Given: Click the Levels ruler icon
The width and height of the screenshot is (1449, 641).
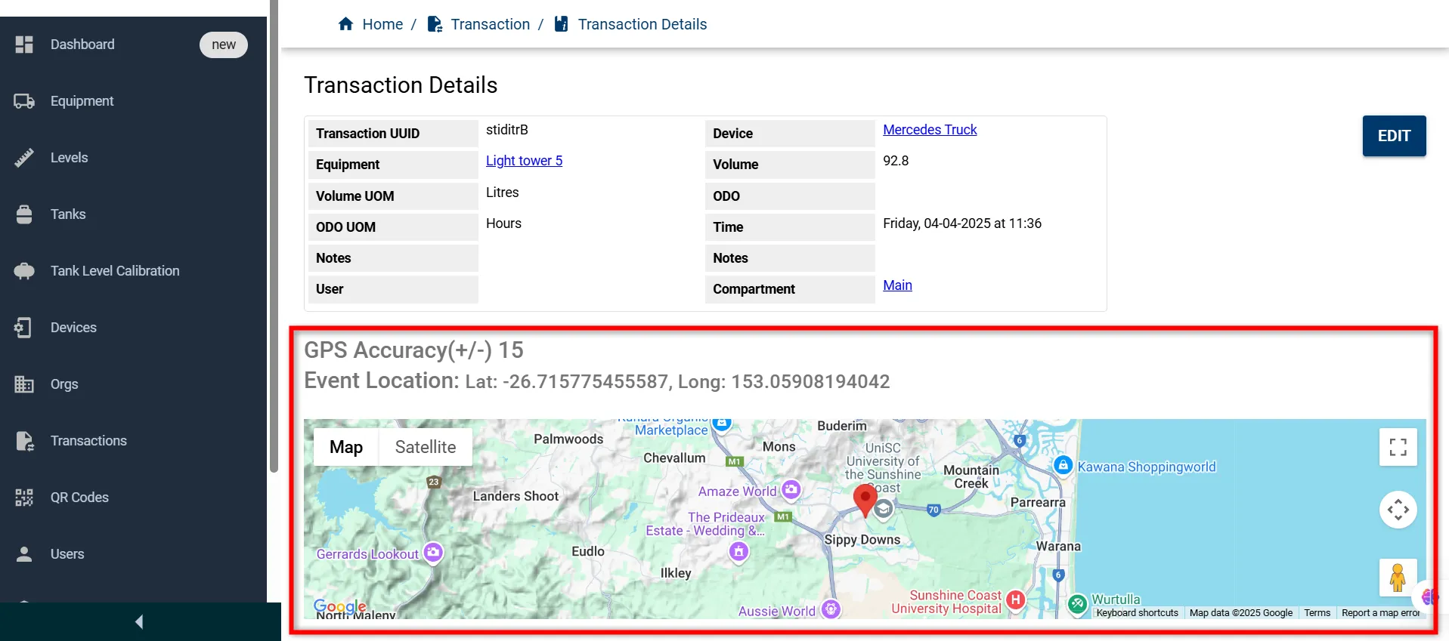Looking at the screenshot, I should point(24,158).
